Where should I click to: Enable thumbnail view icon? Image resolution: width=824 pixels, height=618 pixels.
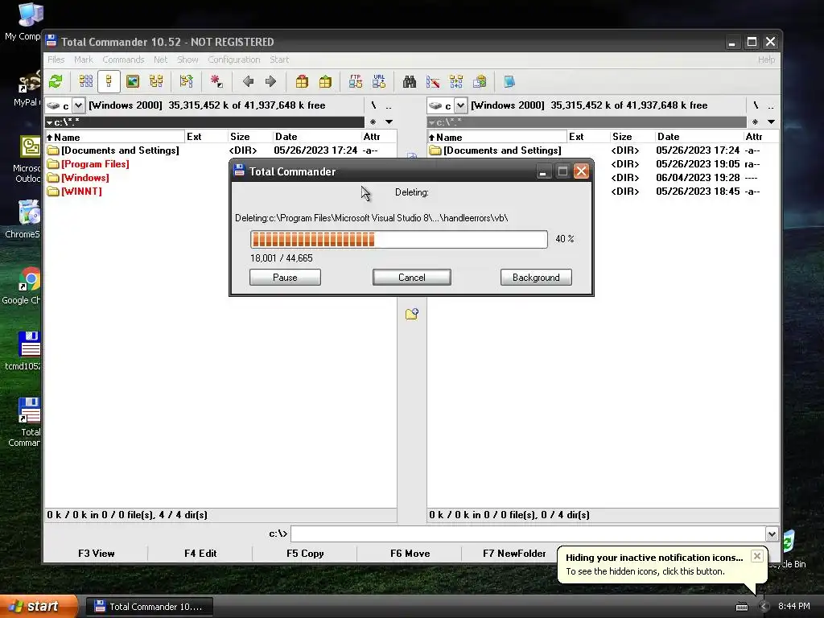(133, 81)
